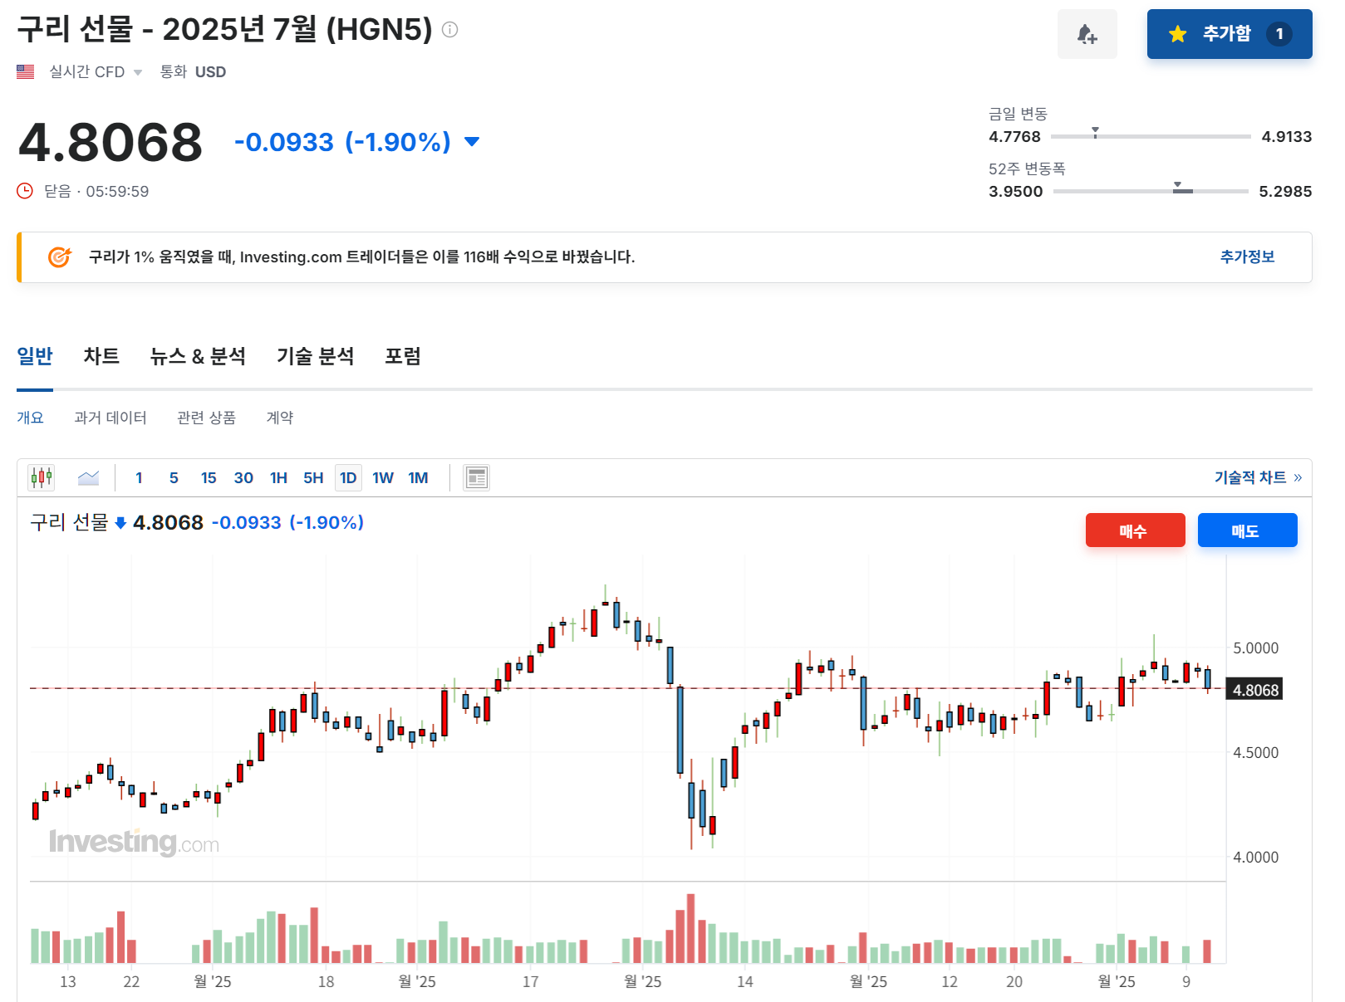
Task: Click the star 추가함 watchlist button
Action: tap(1230, 34)
